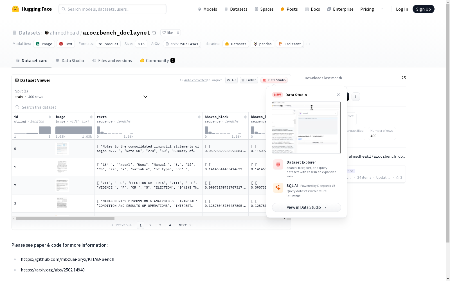Open Data Studio from viewer header

pos(274,80)
